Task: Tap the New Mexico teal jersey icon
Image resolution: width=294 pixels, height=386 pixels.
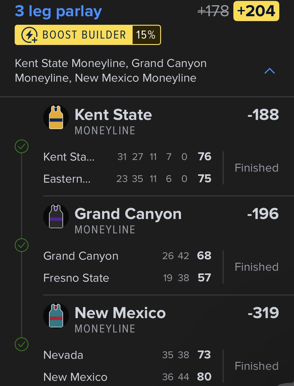Action: coord(56,316)
